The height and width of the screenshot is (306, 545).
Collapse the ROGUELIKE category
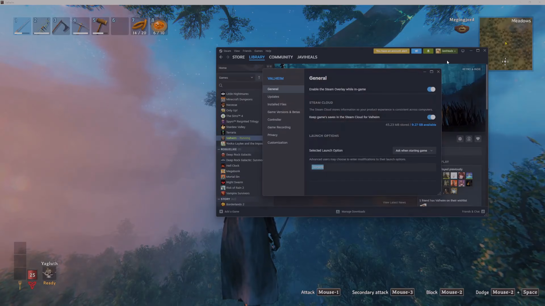click(x=219, y=149)
